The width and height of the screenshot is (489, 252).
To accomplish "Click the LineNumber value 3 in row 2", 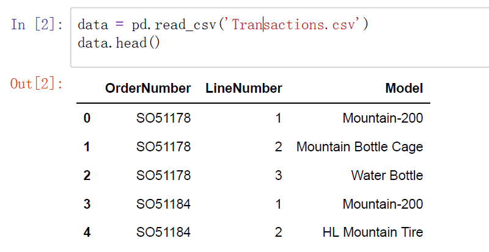I will click(x=278, y=176).
